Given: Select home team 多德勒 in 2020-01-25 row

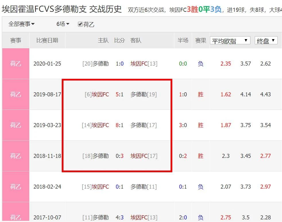Looking at the screenshot, I should click(100, 64).
